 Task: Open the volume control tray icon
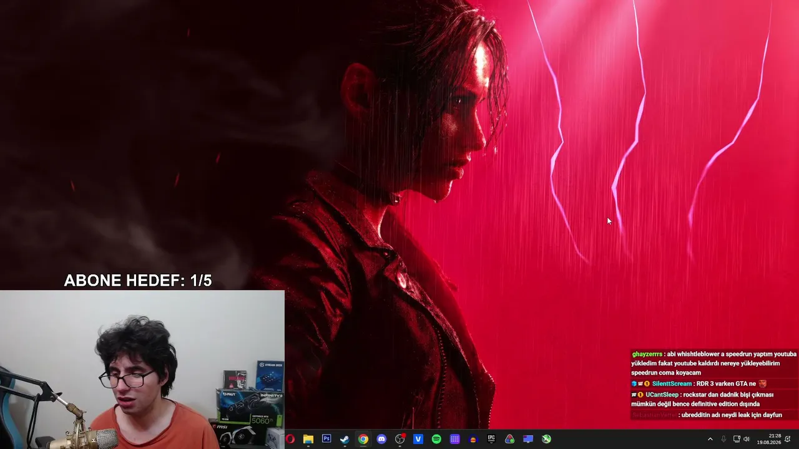pos(747,439)
